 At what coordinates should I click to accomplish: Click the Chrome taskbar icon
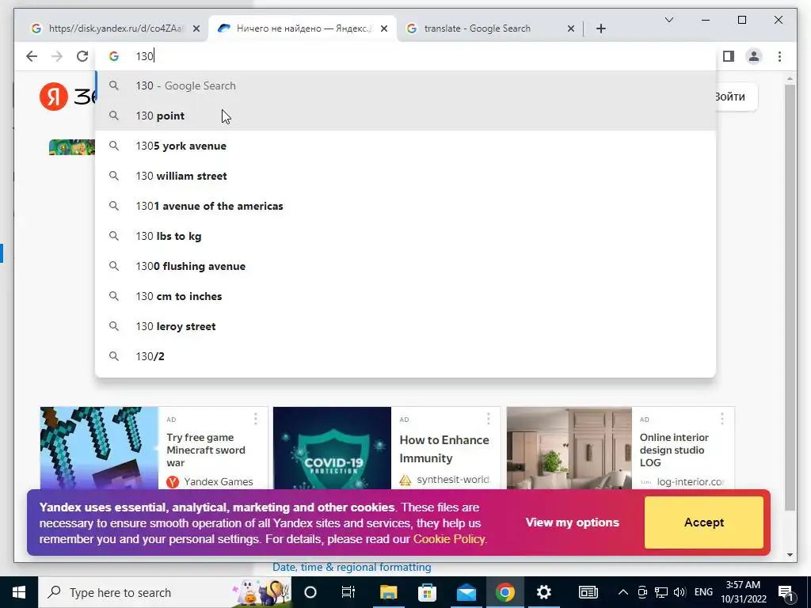click(504, 592)
